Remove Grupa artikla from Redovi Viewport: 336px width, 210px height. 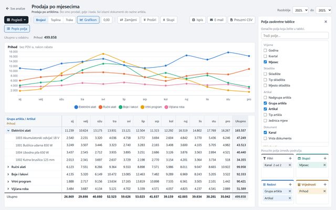(x=290, y=191)
